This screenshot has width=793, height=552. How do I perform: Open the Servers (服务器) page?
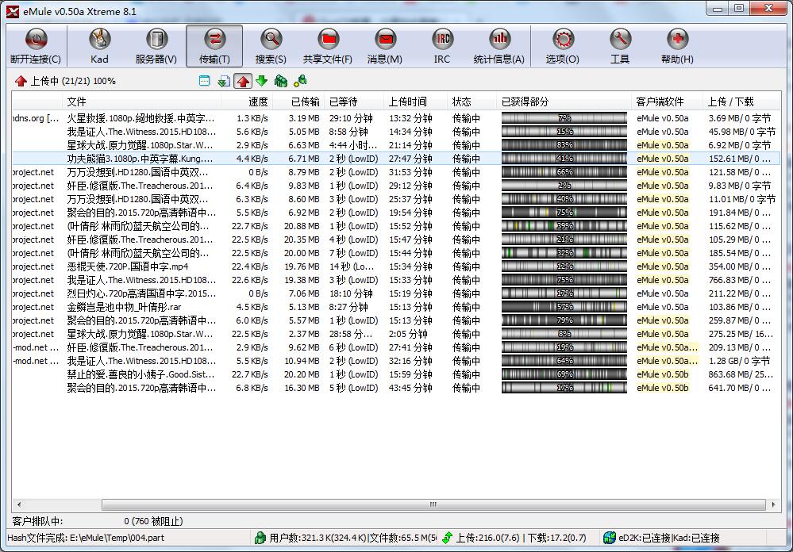(x=157, y=46)
